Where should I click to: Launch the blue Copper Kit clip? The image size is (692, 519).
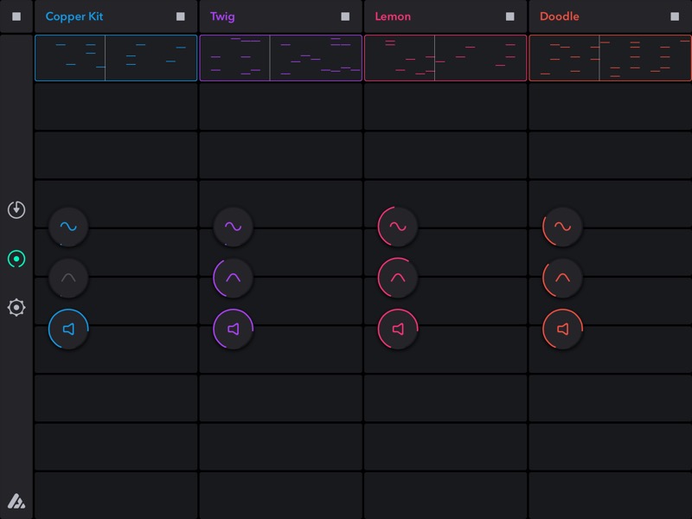(116, 58)
